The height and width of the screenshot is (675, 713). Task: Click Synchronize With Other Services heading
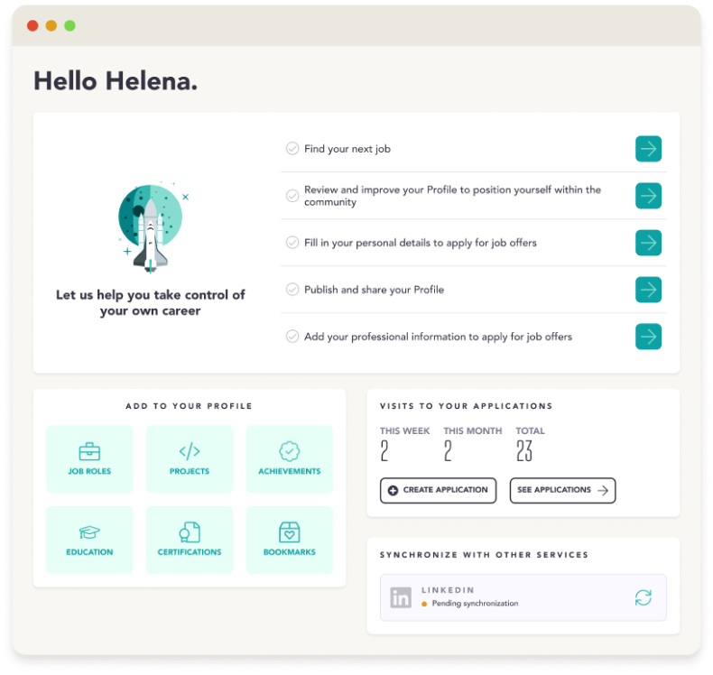[x=485, y=555]
